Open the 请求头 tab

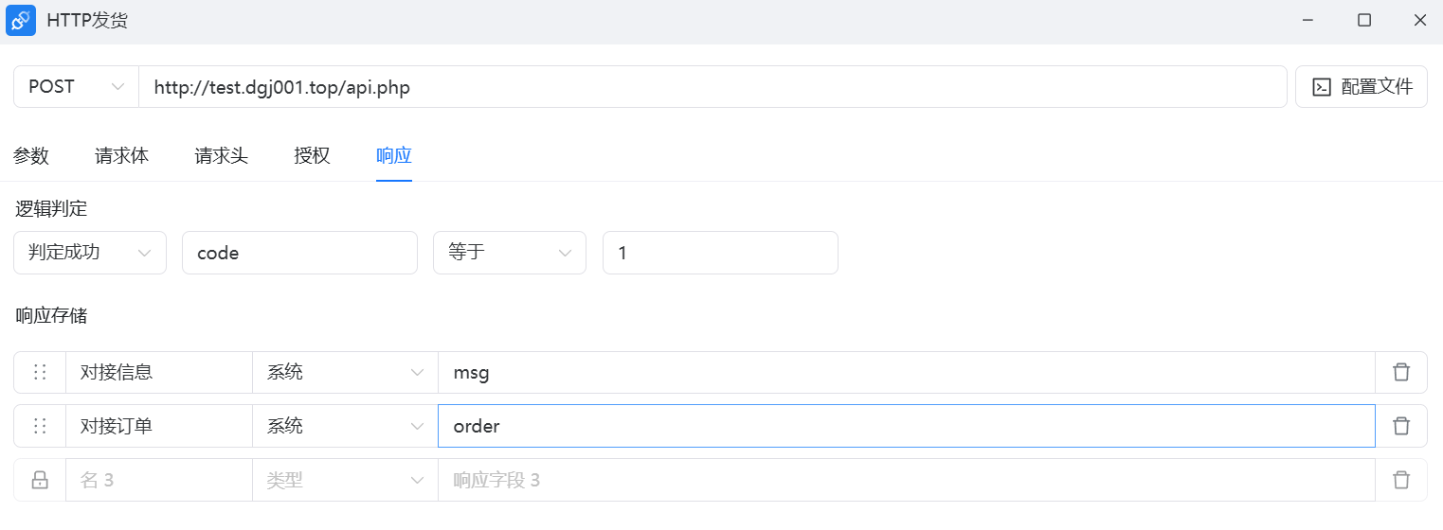click(x=222, y=156)
